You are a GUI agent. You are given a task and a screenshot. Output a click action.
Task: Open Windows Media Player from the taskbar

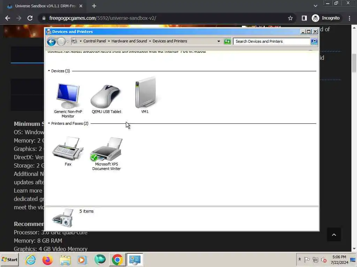[x=82, y=260]
